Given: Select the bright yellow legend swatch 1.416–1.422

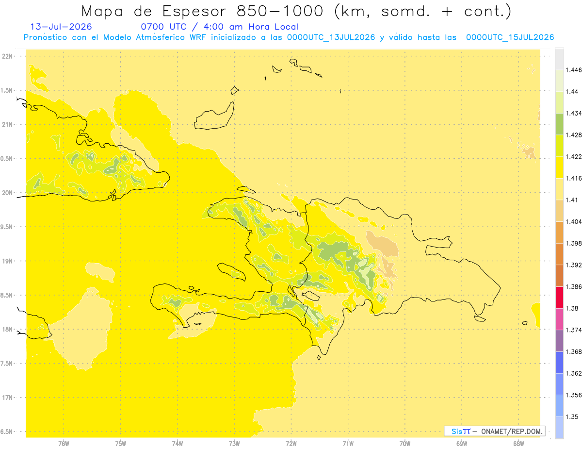Looking at the screenshot, I should (559, 167).
